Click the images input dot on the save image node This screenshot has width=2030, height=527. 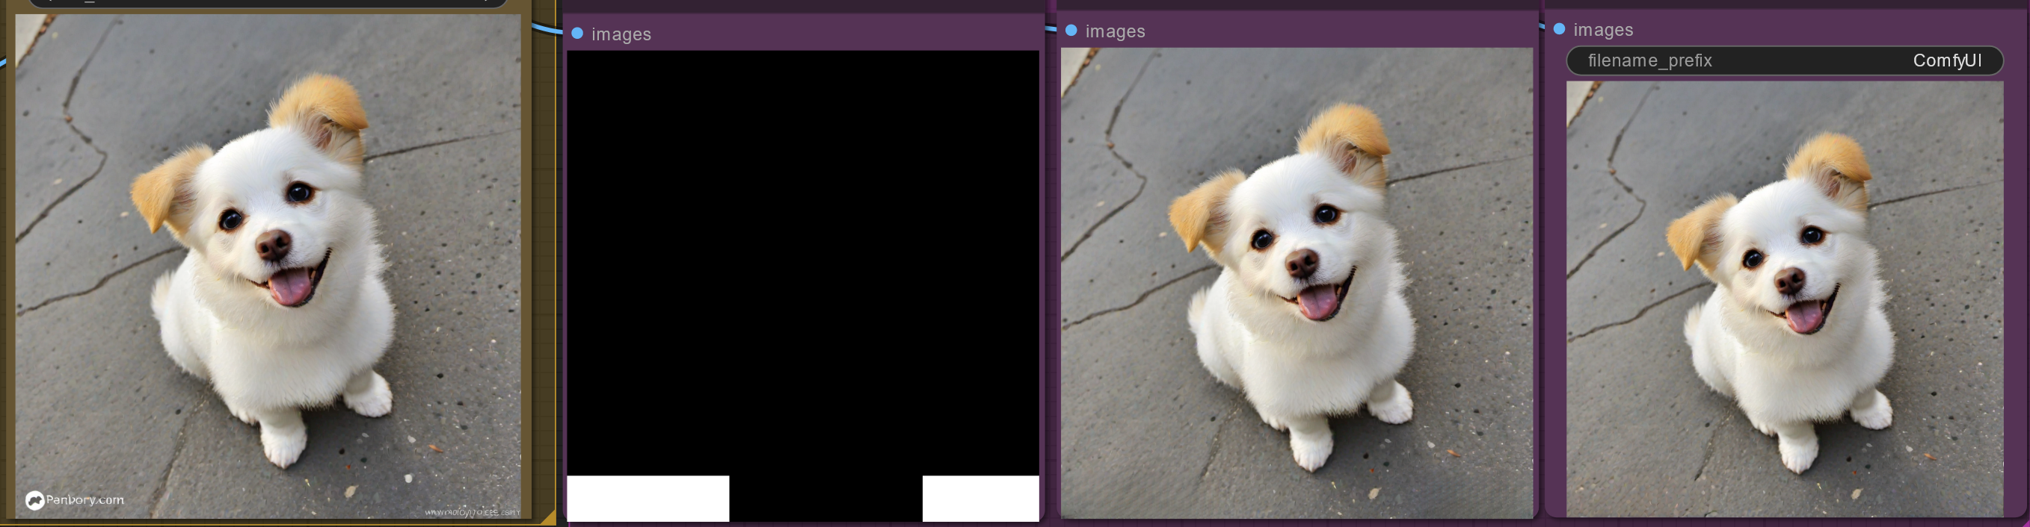pyautogui.click(x=1559, y=29)
